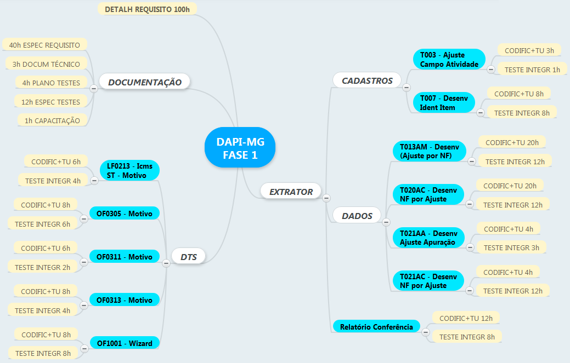The height and width of the screenshot is (363, 570).
Task: Select CODIFIC+TU 6h under LF0213
Action: pos(55,162)
